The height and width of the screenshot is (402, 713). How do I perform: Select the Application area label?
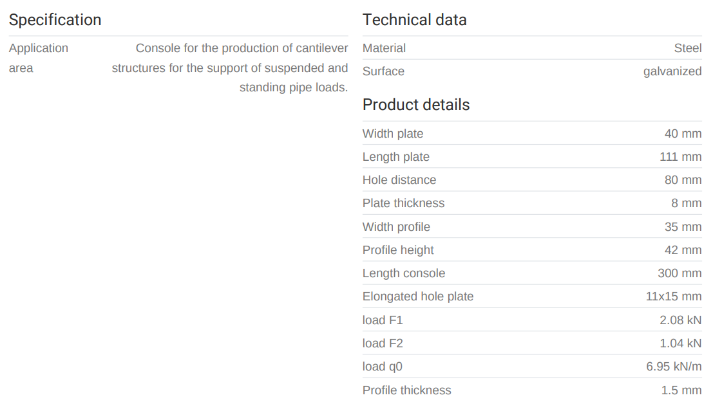click(38, 58)
